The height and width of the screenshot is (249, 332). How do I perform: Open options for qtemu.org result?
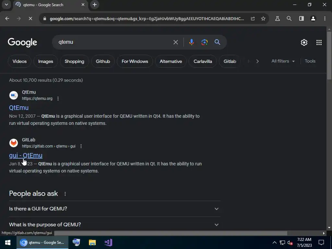[x=58, y=99]
